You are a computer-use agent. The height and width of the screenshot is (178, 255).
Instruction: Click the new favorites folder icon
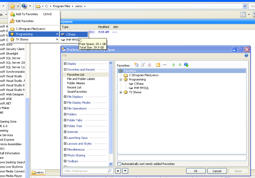tap(158, 65)
